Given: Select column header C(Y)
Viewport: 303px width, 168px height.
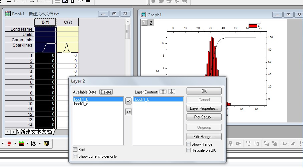Looking at the screenshot, I should coord(68,22).
